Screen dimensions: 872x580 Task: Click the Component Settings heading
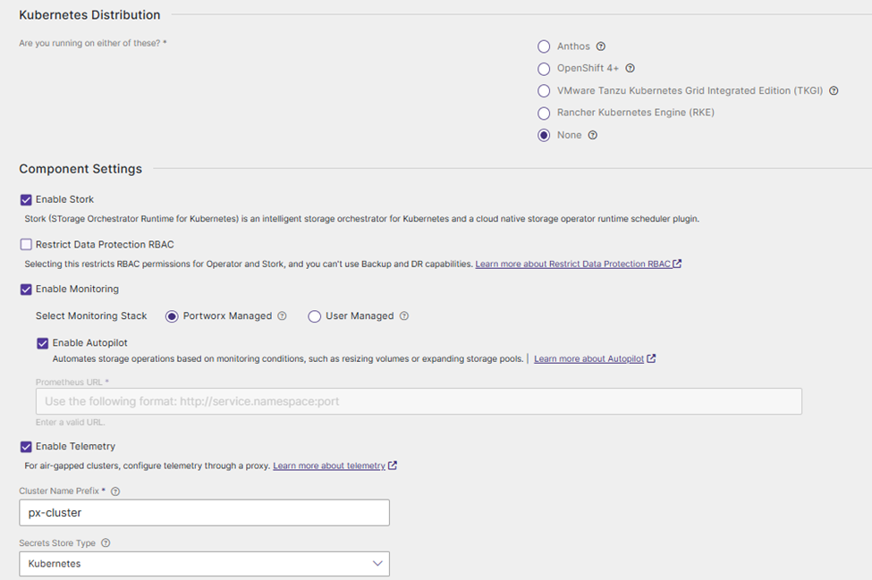click(x=80, y=169)
